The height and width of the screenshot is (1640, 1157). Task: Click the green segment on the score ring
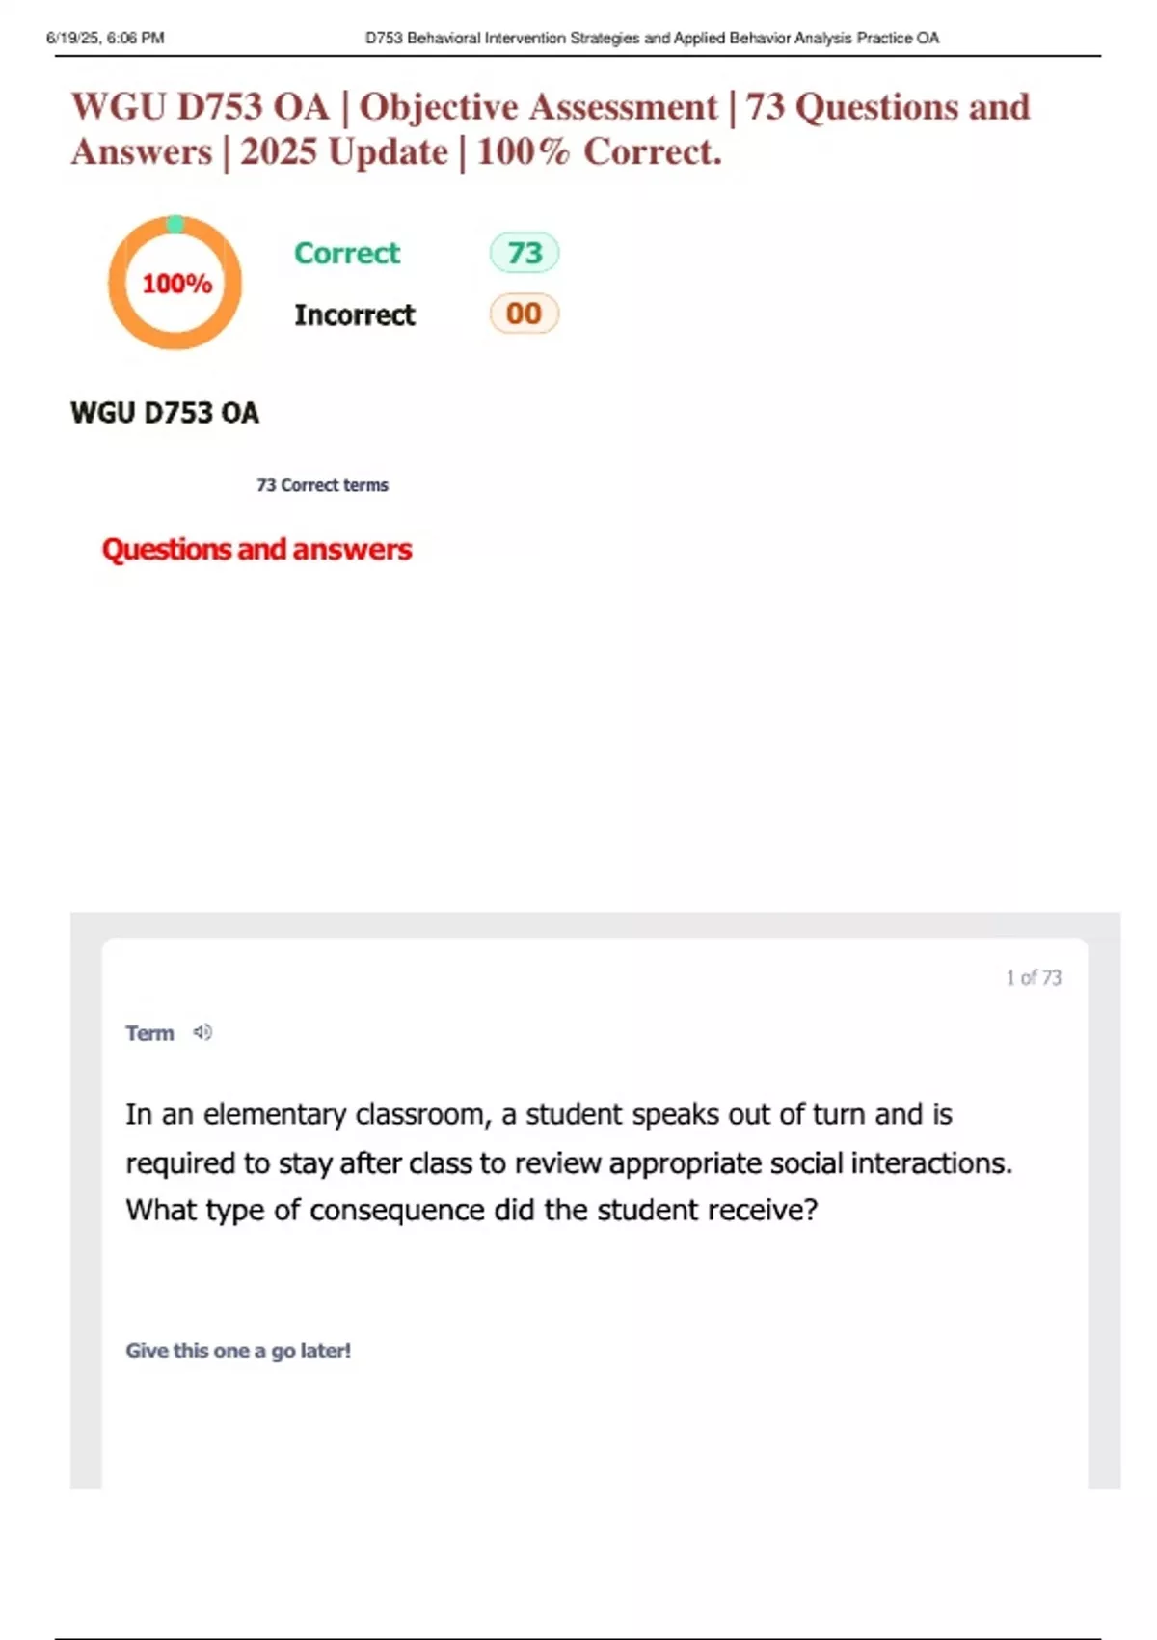(175, 225)
